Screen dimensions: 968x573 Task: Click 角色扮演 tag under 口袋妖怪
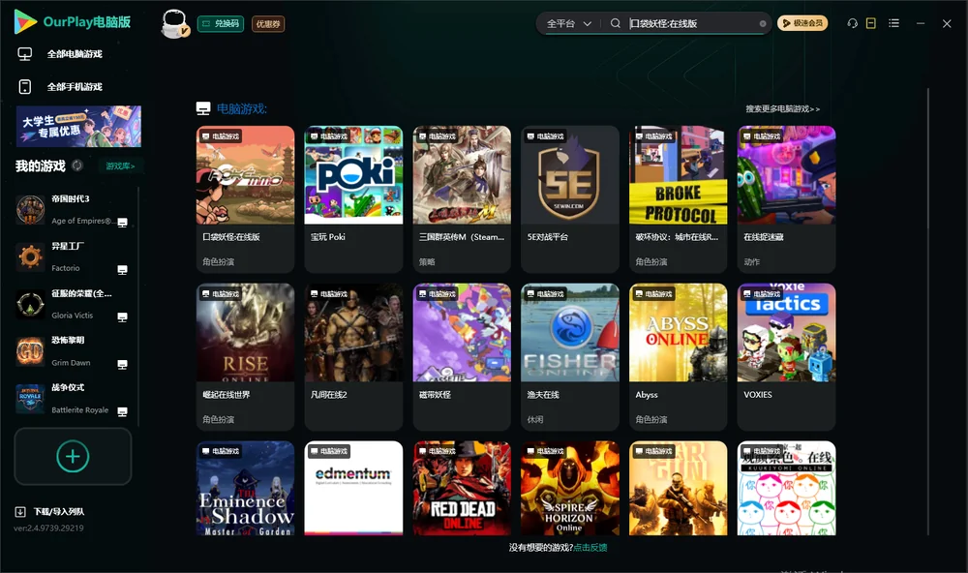(219, 261)
